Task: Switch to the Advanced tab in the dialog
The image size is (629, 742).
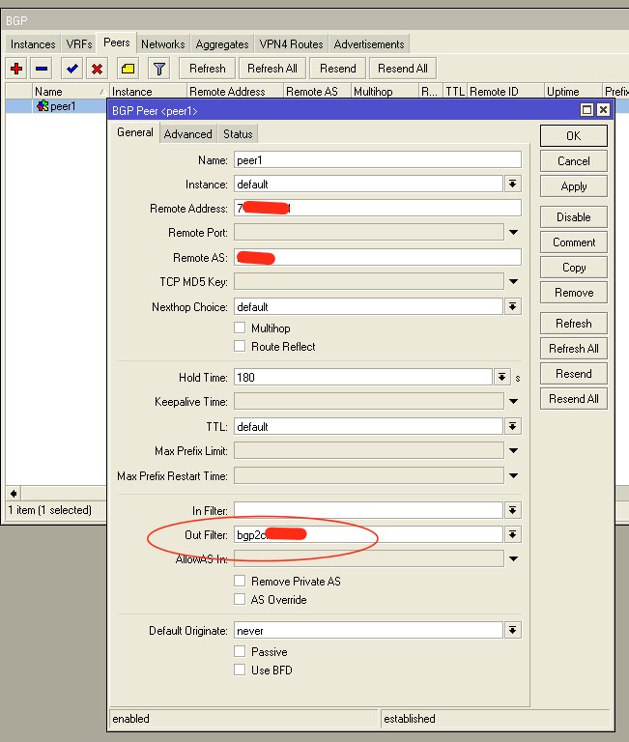Action: pyautogui.click(x=187, y=134)
